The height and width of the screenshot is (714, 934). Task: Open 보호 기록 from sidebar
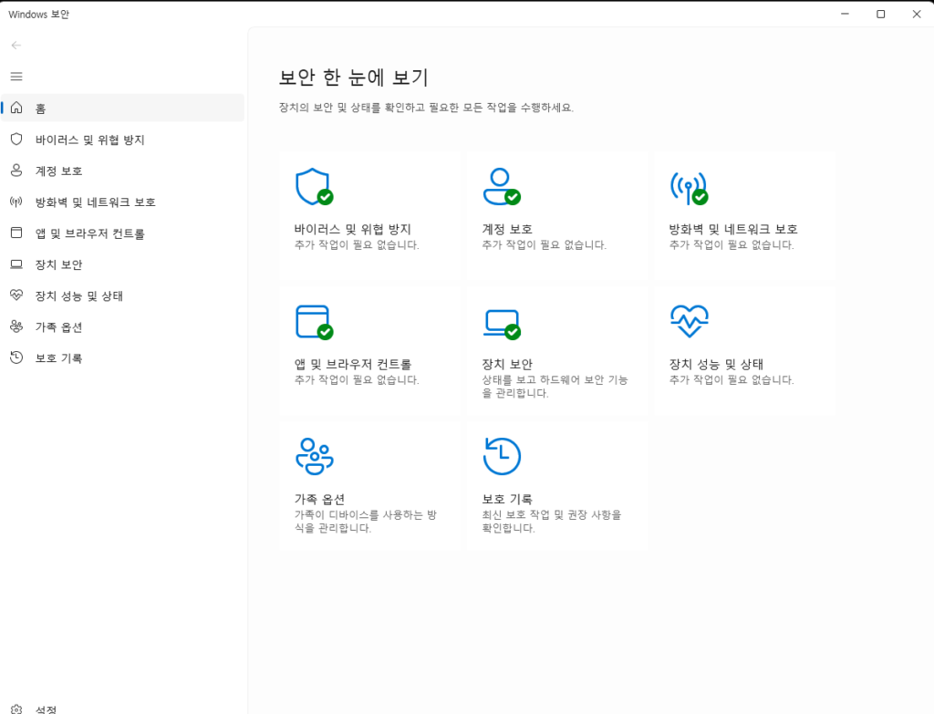123,357
